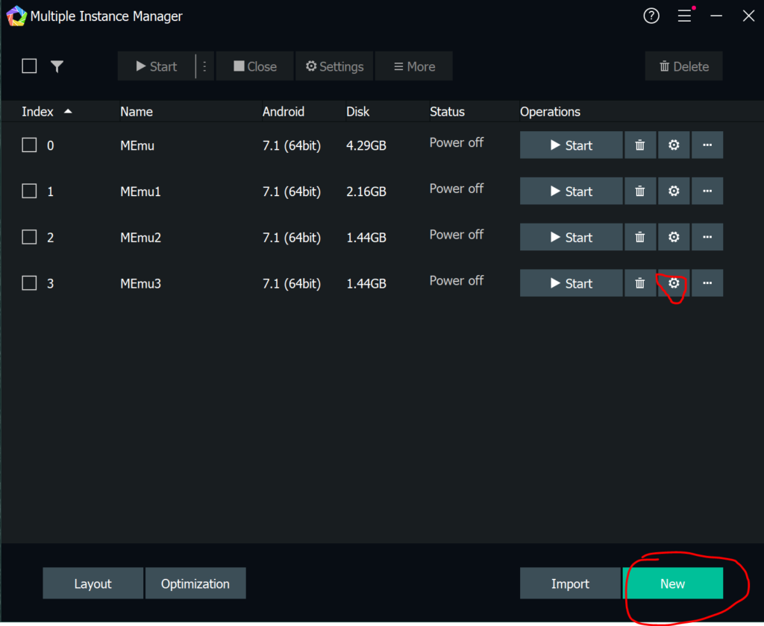Click the Multiple Instance Manager app logo
This screenshot has height=626, width=764.
[16, 16]
